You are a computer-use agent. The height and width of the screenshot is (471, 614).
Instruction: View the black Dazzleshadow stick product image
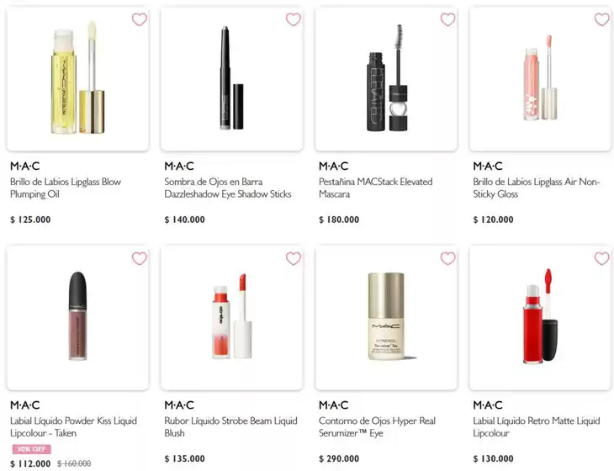click(x=232, y=79)
